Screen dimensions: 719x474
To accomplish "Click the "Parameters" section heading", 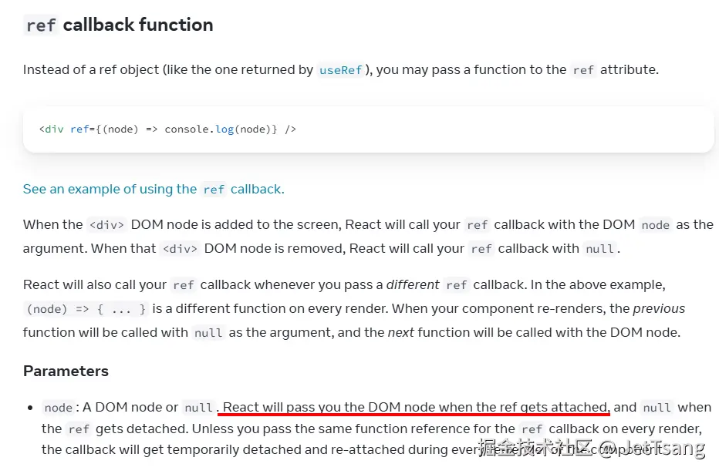I will tap(66, 371).
